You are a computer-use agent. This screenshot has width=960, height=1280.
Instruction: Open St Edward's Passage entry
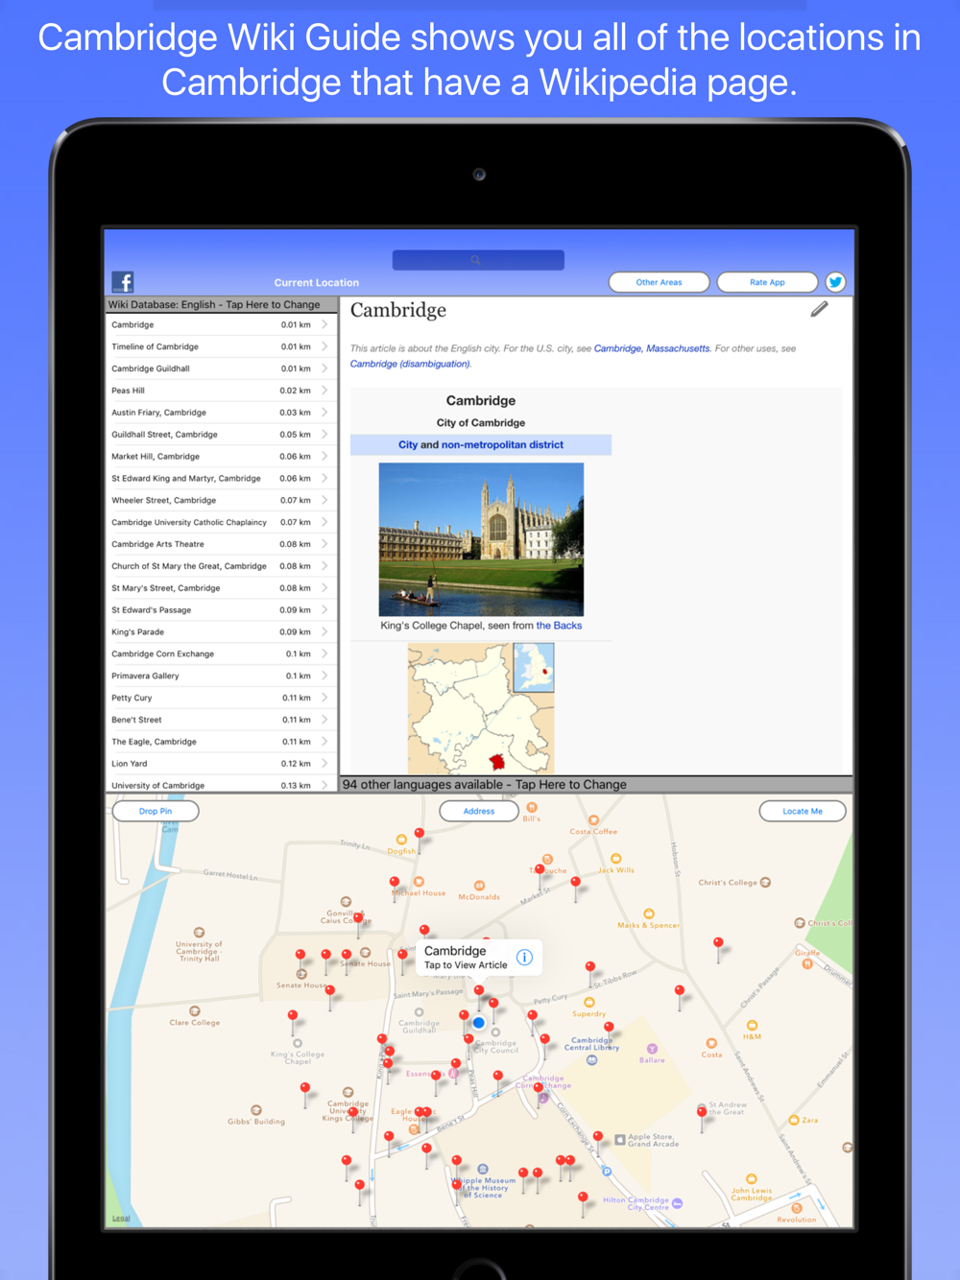point(220,610)
